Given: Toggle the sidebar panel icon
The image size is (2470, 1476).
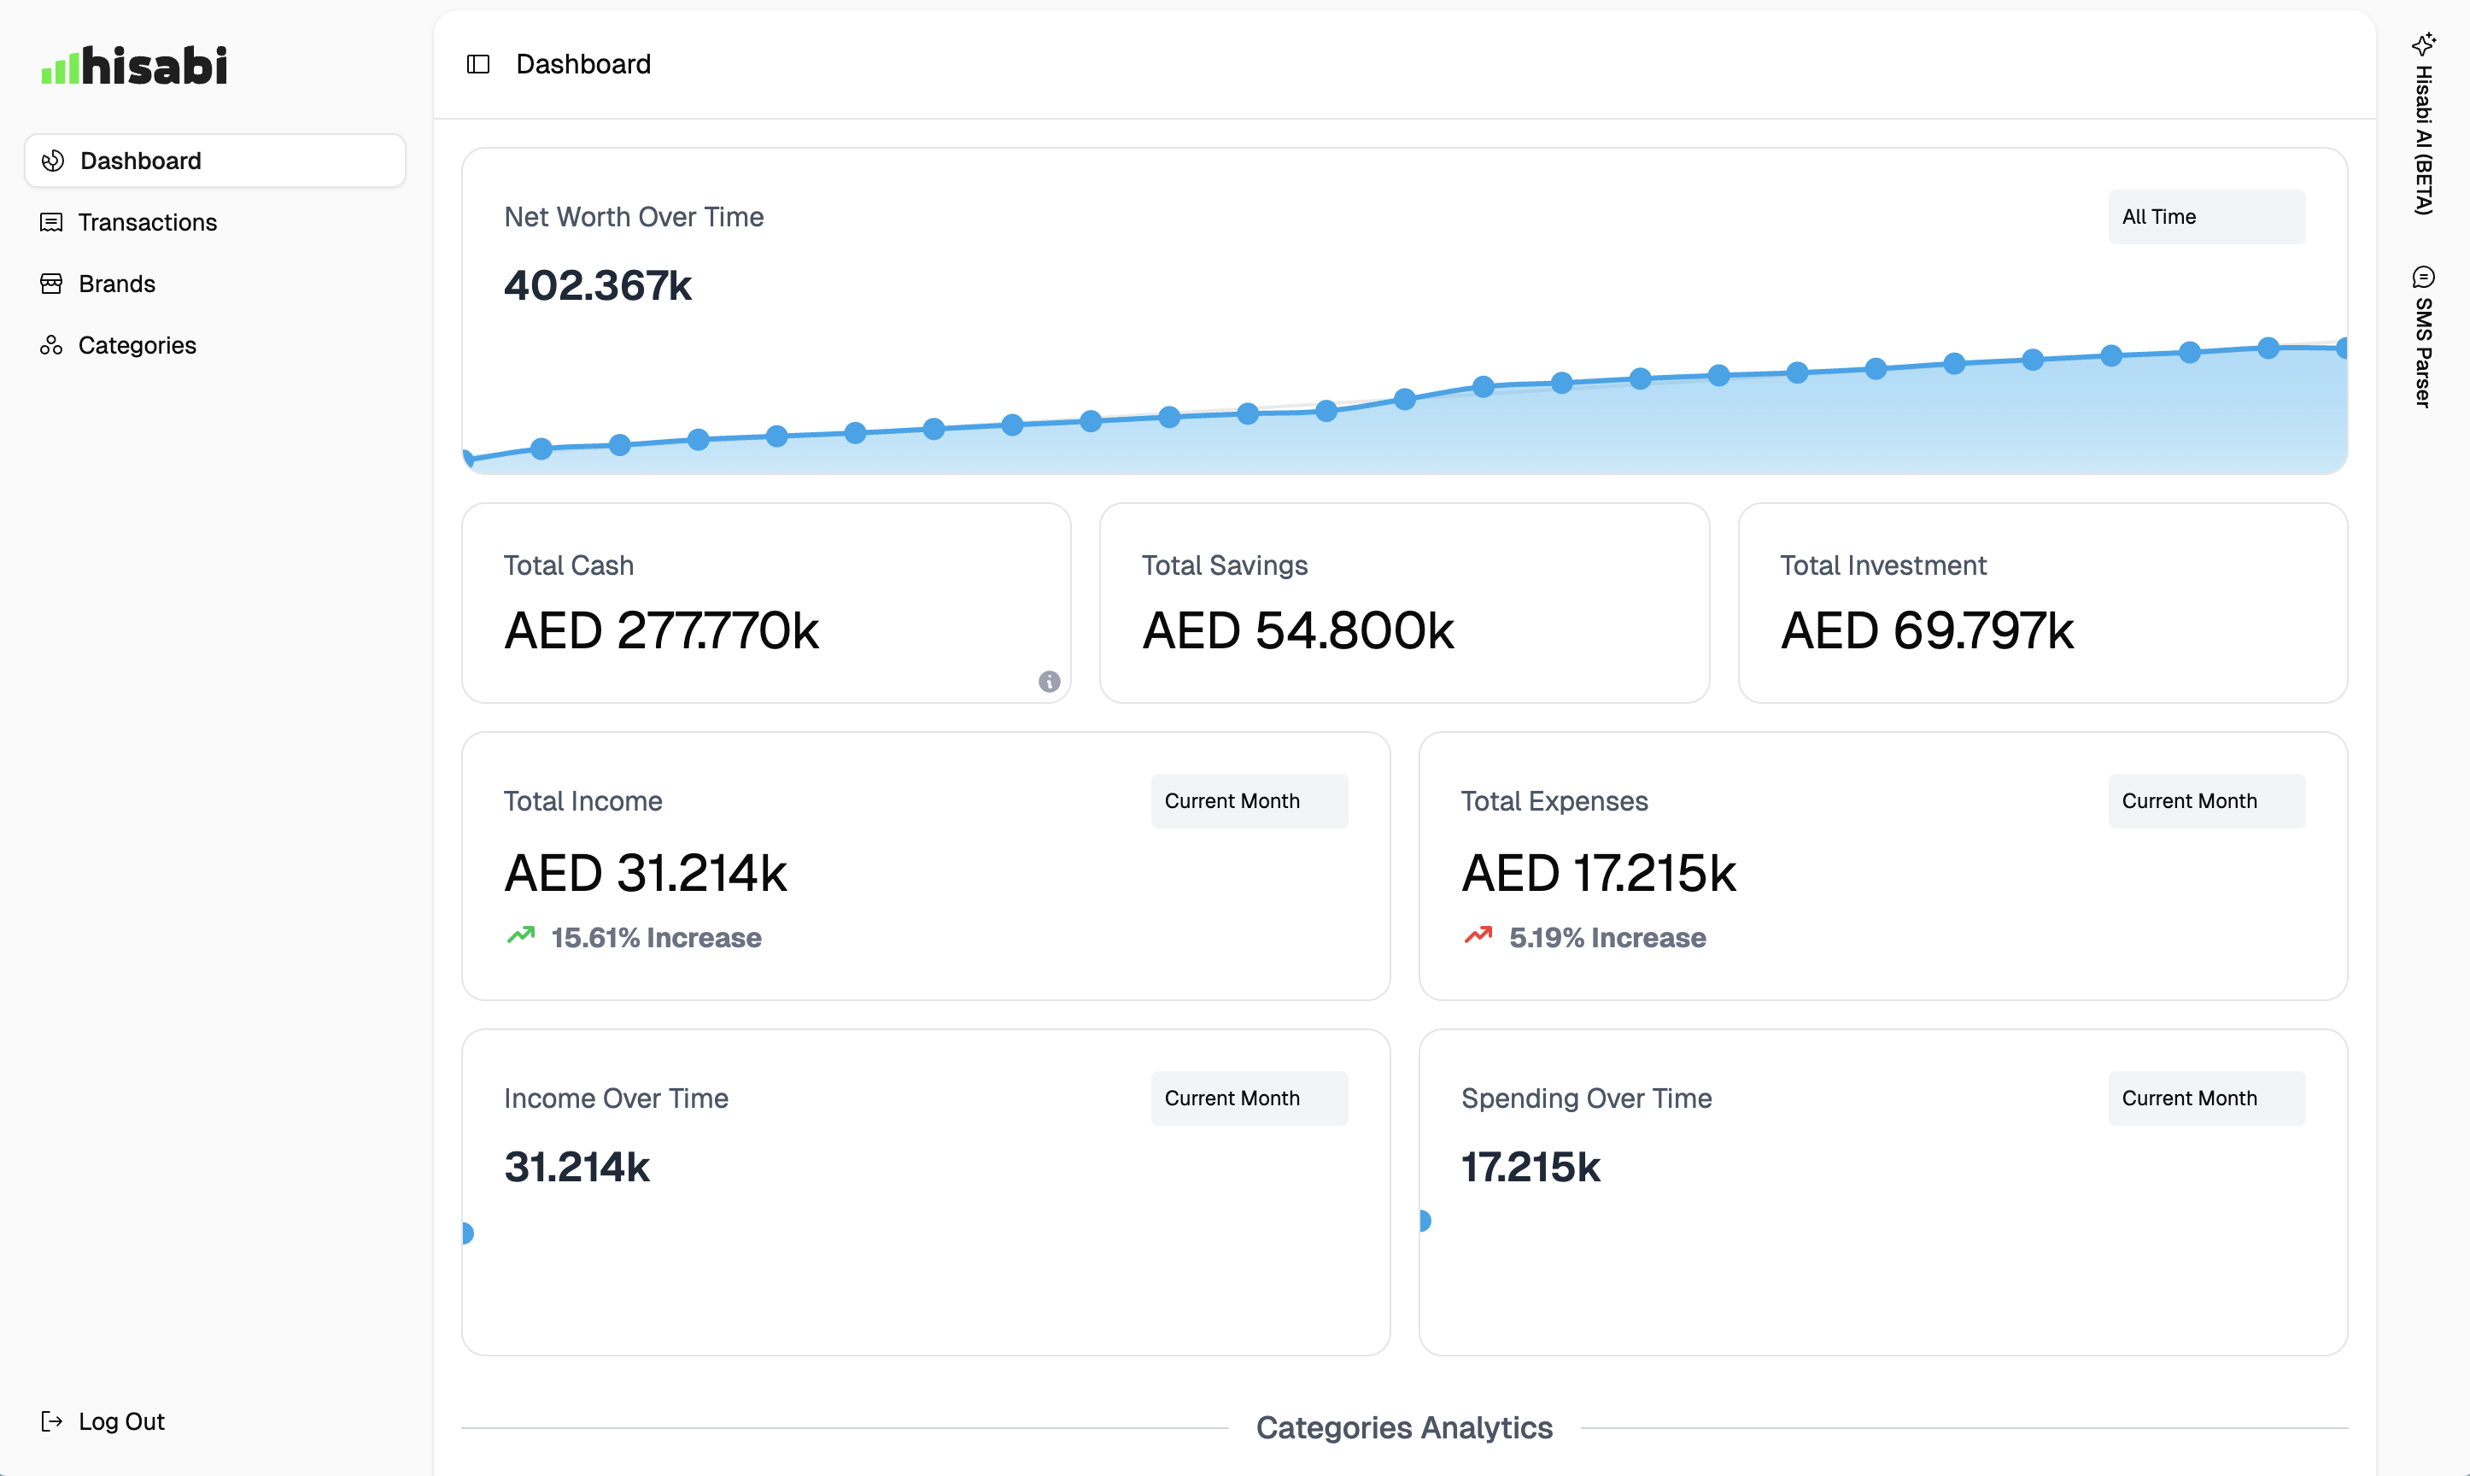Looking at the screenshot, I should [478, 65].
